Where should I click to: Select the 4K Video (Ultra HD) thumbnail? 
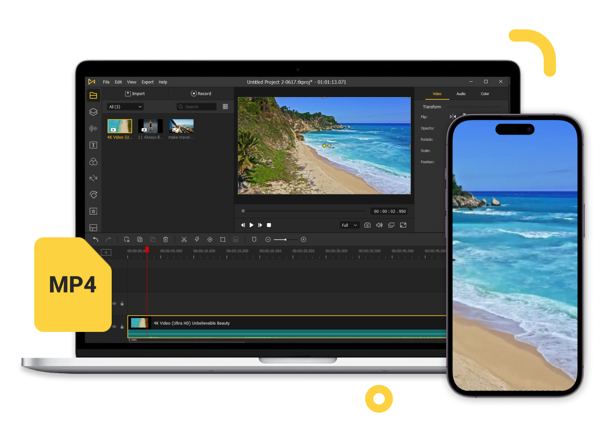(119, 126)
